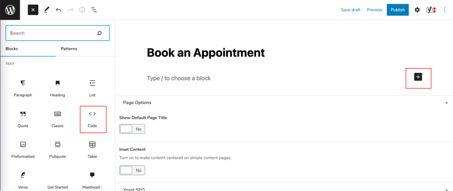Click the WordPress logo icon
The width and height of the screenshot is (453, 191).
click(x=10, y=10)
